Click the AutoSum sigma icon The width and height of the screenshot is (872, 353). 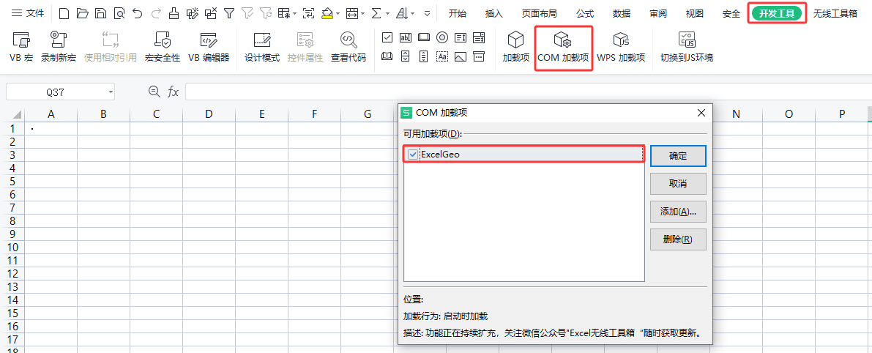376,13
